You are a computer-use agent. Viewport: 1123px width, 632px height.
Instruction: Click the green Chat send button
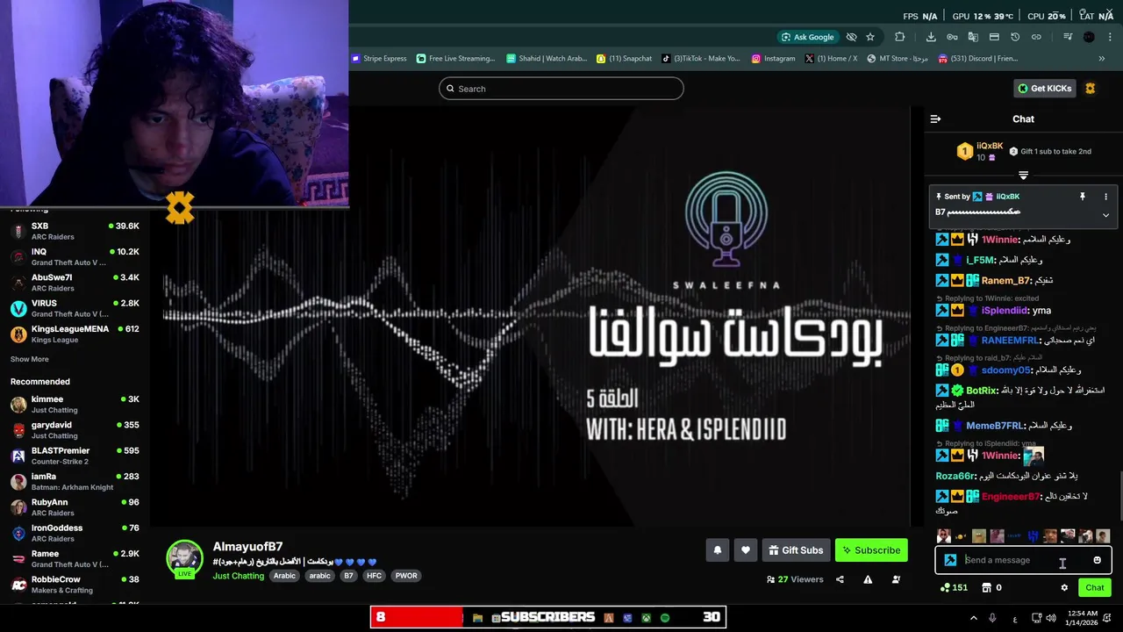(x=1095, y=587)
